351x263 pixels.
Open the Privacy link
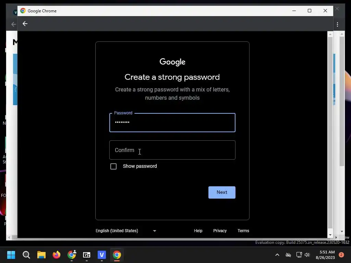220,231
